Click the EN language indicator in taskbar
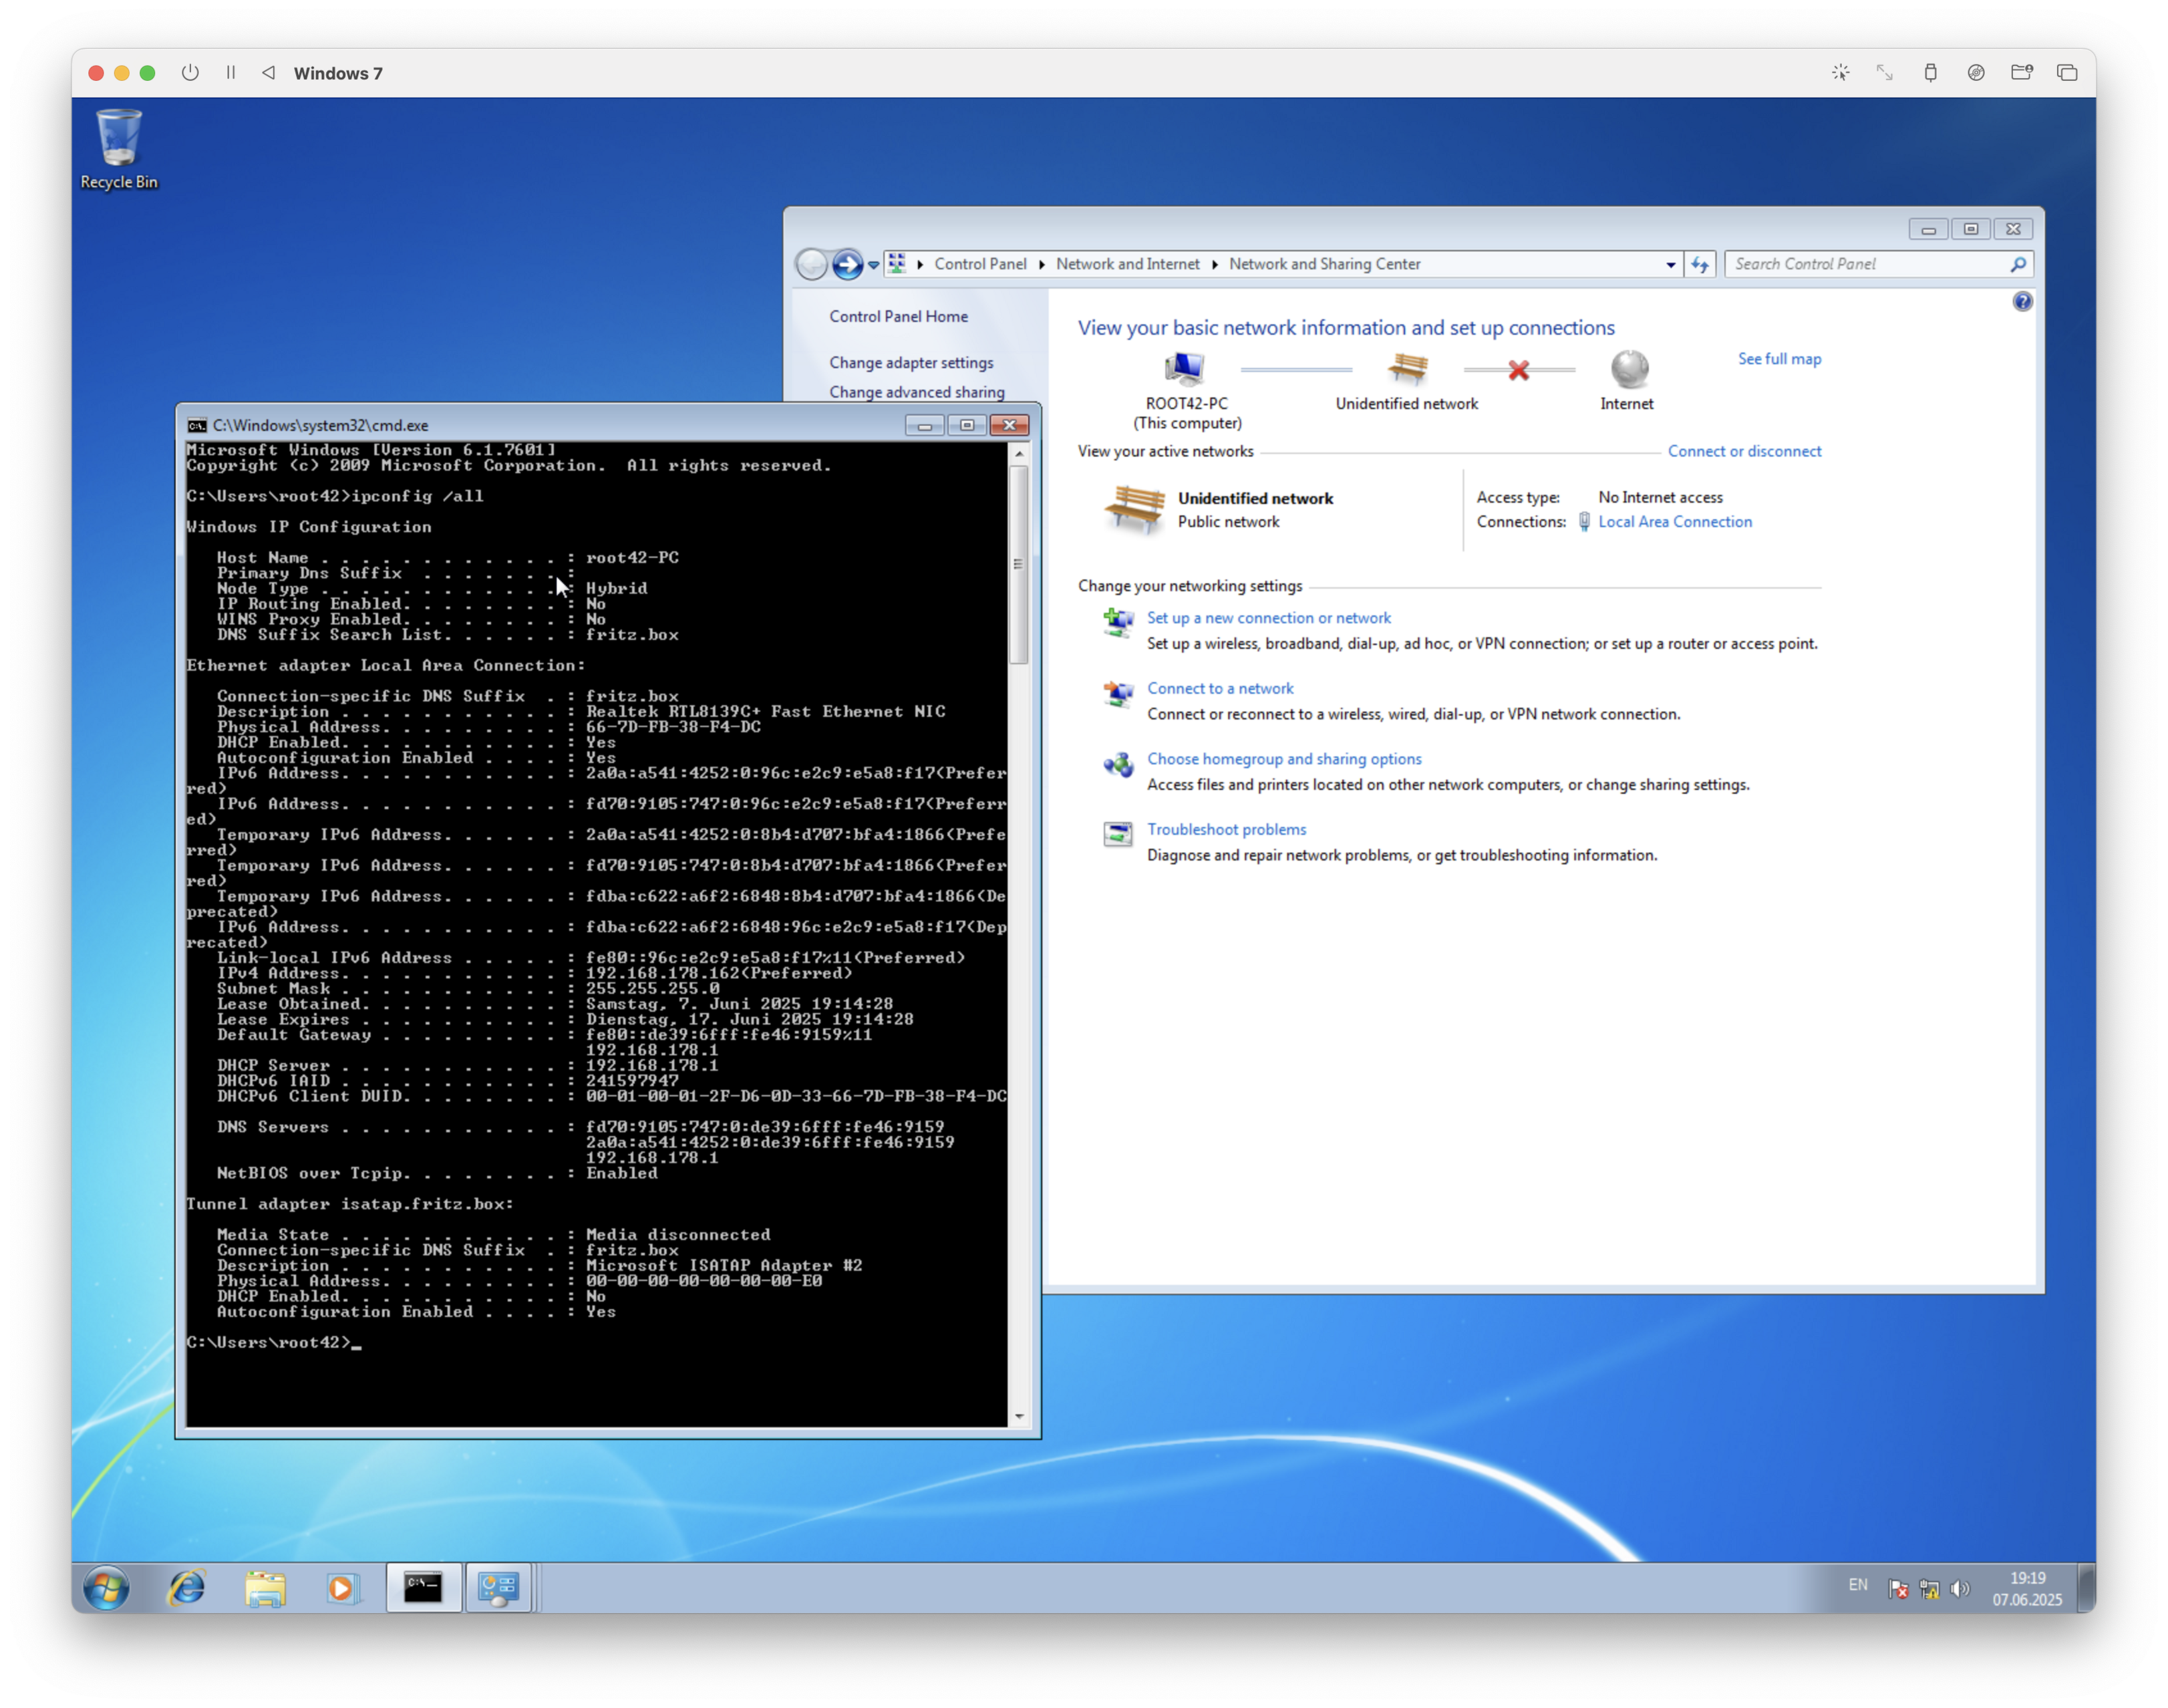Screen dimensions: 2168x1708 coord(1857,1585)
